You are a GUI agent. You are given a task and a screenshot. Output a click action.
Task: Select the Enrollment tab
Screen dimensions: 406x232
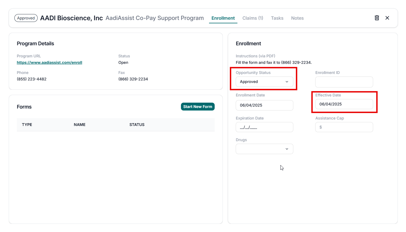pos(223,18)
